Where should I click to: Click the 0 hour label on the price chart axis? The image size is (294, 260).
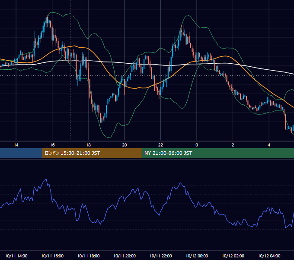[x=197, y=145]
